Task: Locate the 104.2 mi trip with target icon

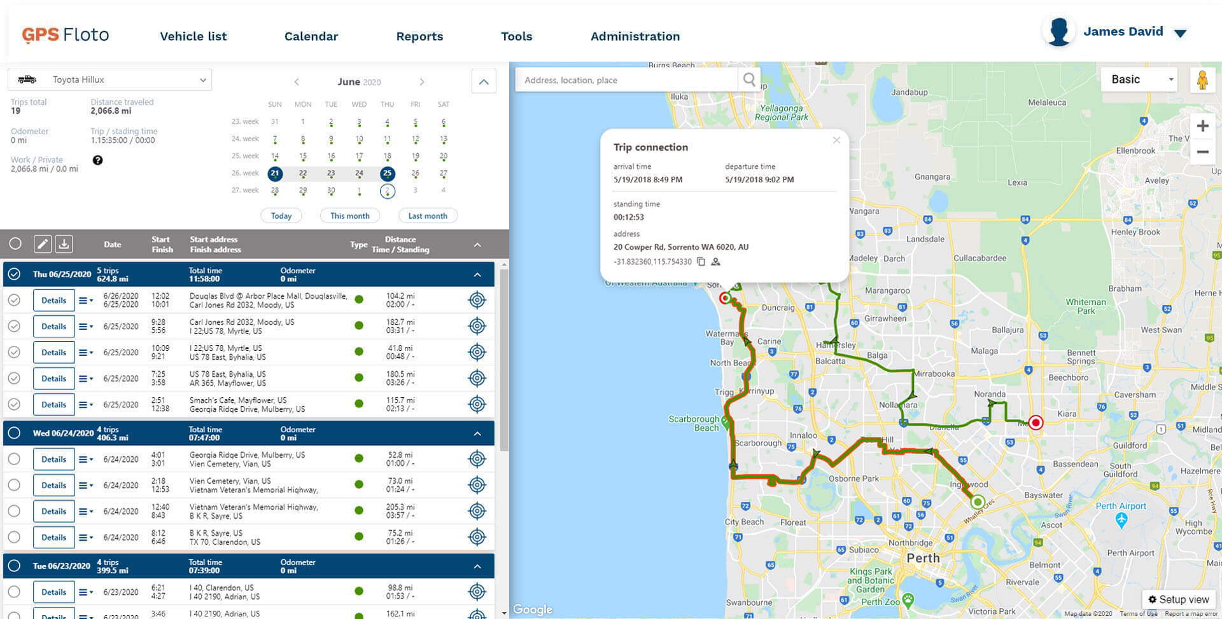Action: click(477, 300)
